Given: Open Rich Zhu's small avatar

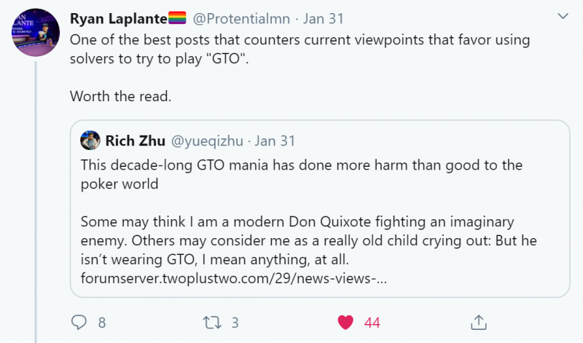Looking at the screenshot, I should [x=90, y=140].
